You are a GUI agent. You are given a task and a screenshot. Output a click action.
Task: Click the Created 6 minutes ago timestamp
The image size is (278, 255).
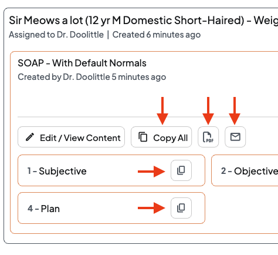click(157, 35)
